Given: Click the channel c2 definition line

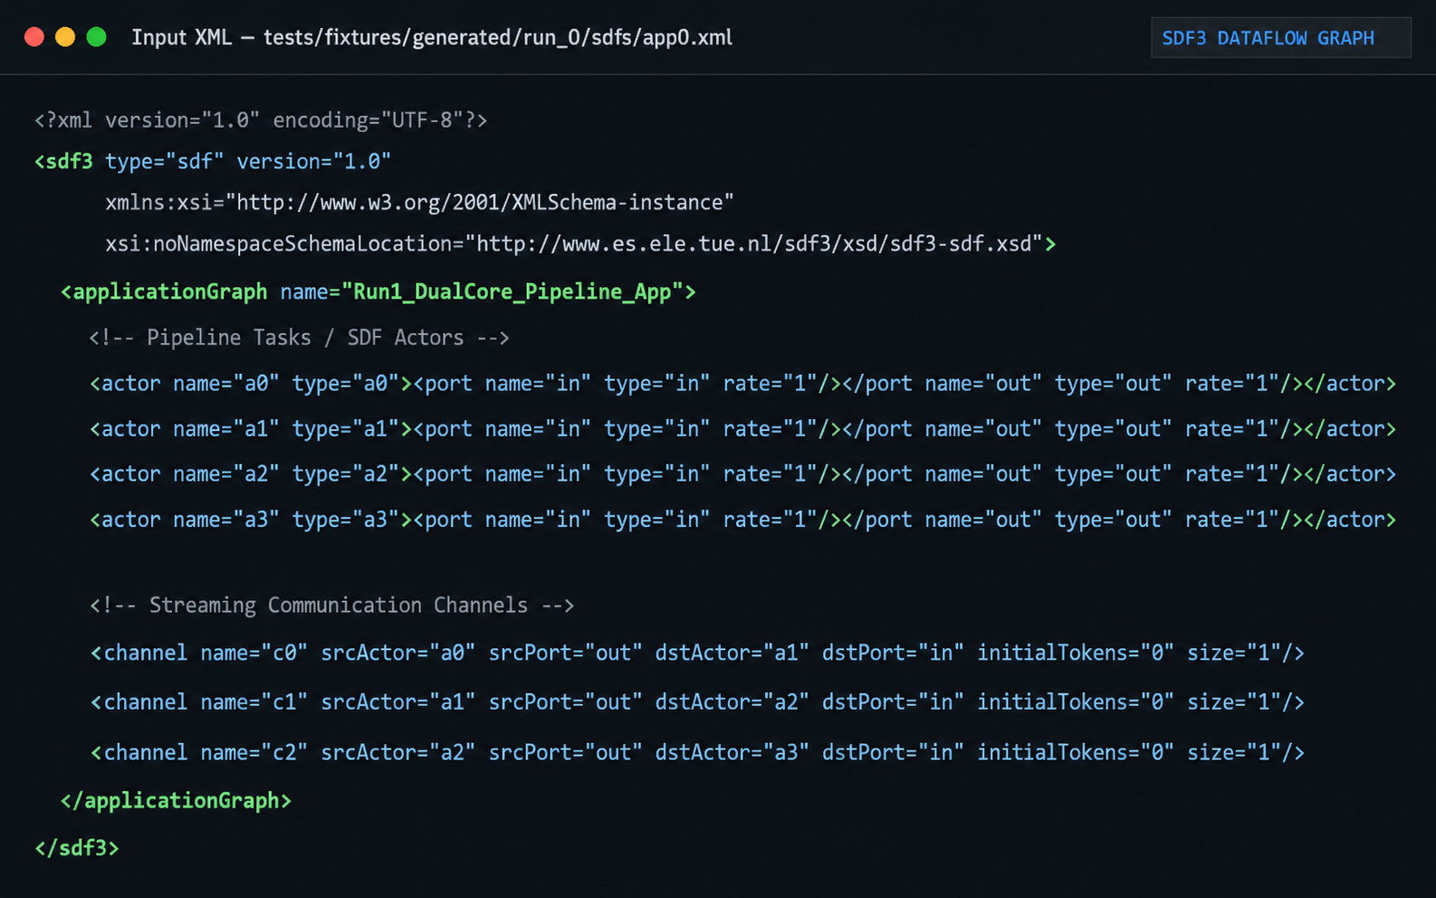Looking at the screenshot, I should click(697, 752).
